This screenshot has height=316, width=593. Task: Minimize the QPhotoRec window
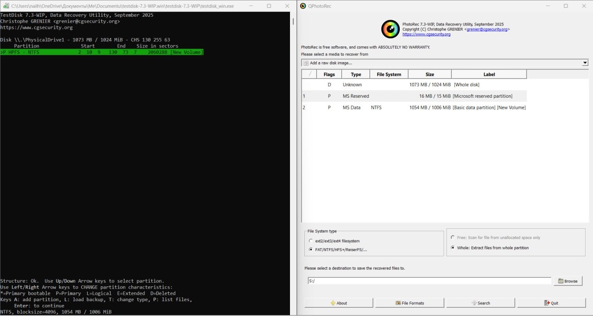tap(547, 6)
